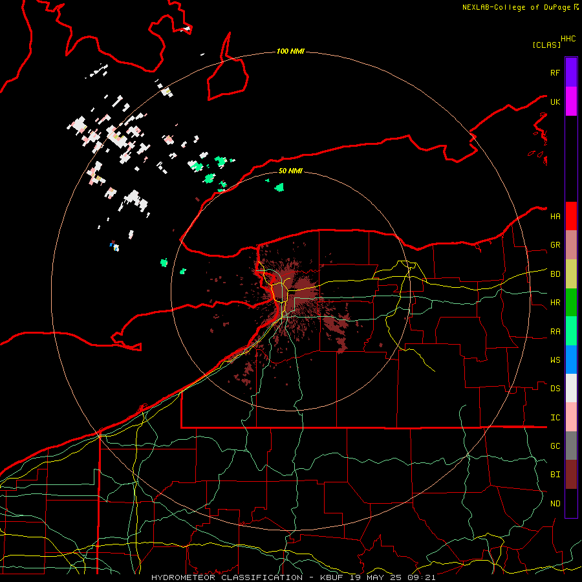
Task: Click the WS blue legend swatch
Action: click(x=571, y=360)
